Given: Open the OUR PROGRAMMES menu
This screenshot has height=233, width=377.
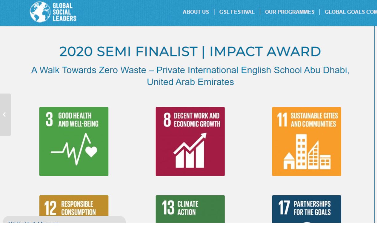Looking at the screenshot, I should [x=290, y=12].
